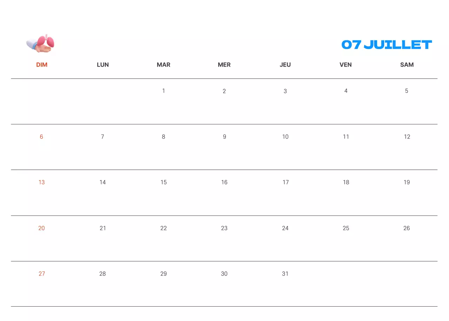
Task: Click Monday date 21
Action: pos(103,228)
